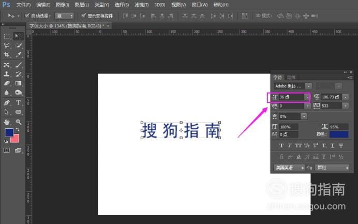Select the Zoom tool
The width and height of the screenshot is (358, 224).
(x=18, y=122)
